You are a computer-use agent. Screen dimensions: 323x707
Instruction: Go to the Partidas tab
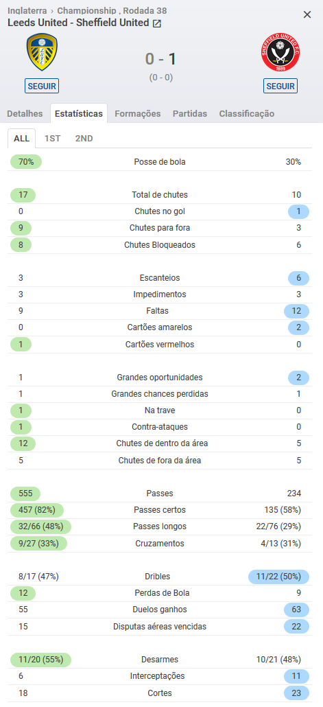[190, 114]
